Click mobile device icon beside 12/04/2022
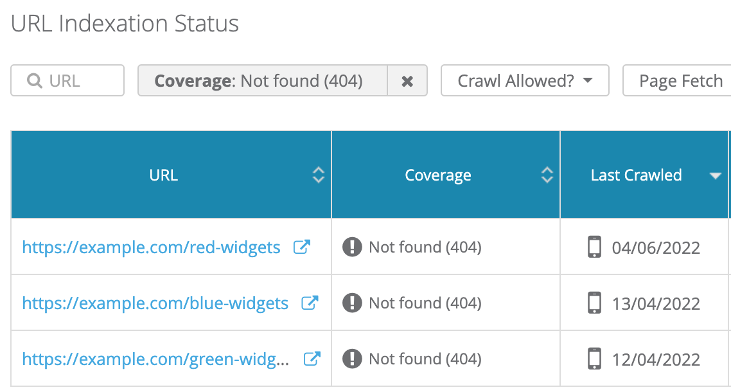731x392 pixels. [x=595, y=359]
